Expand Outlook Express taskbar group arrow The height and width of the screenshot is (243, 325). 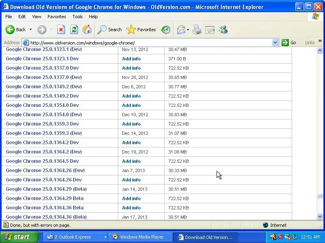105,237
